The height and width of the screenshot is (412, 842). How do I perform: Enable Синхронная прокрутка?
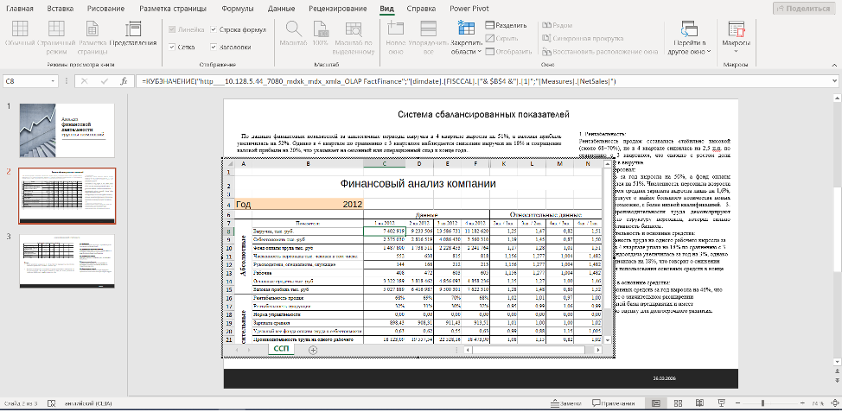(x=583, y=39)
